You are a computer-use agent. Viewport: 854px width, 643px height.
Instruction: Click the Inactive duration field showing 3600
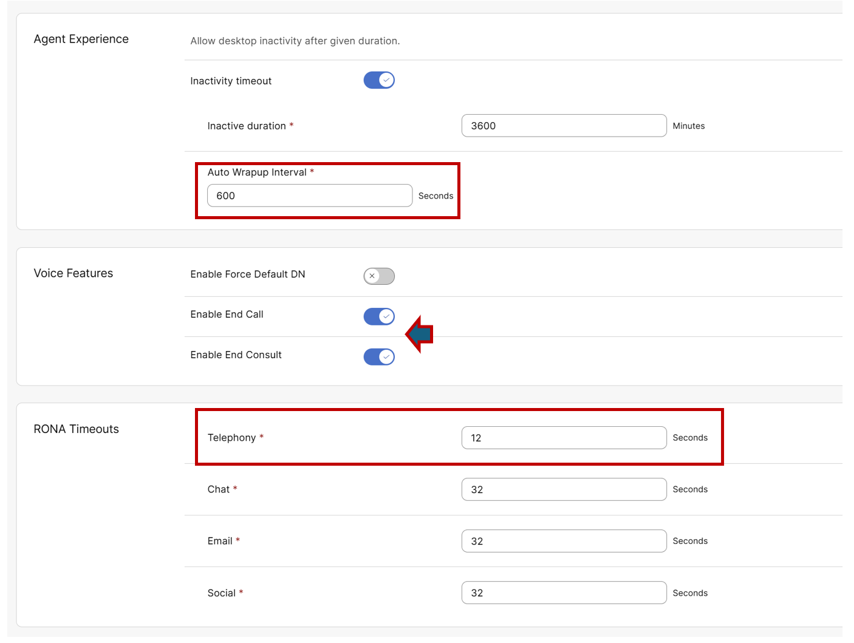pos(564,126)
